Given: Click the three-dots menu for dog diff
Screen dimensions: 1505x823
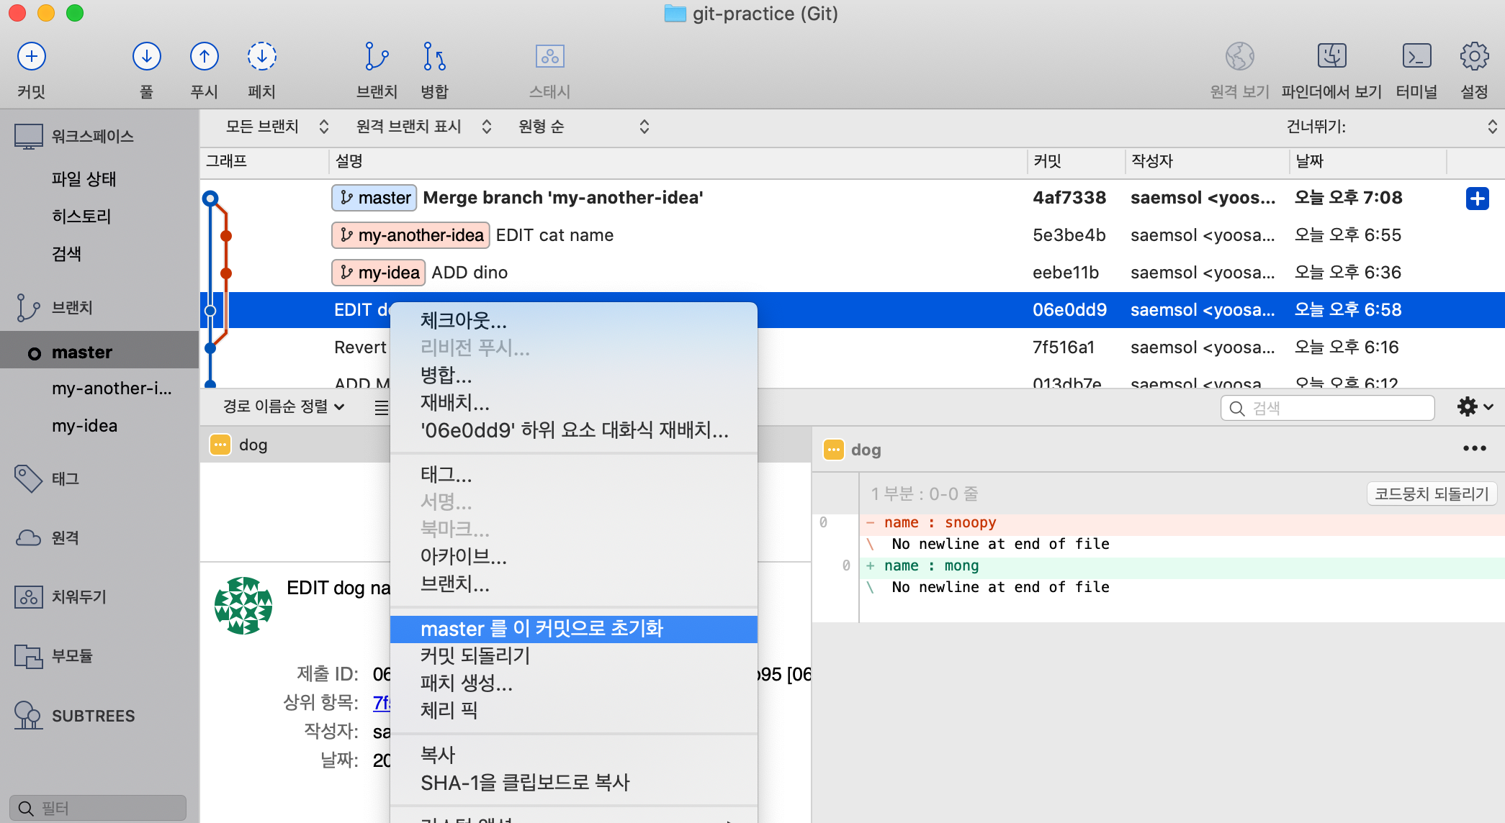Looking at the screenshot, I should [x=1474, y=449].
